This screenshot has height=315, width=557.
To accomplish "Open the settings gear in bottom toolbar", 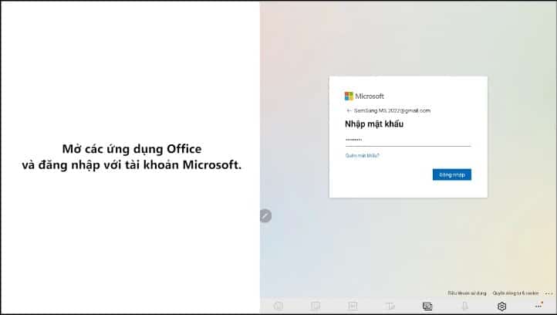I will 501,306.
